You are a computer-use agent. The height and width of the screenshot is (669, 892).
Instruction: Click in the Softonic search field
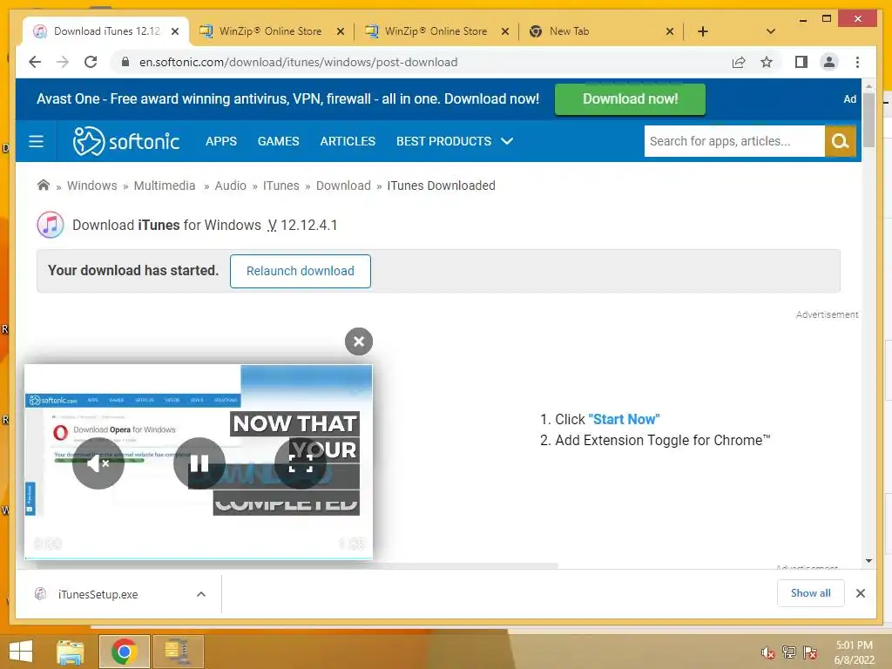733,141
